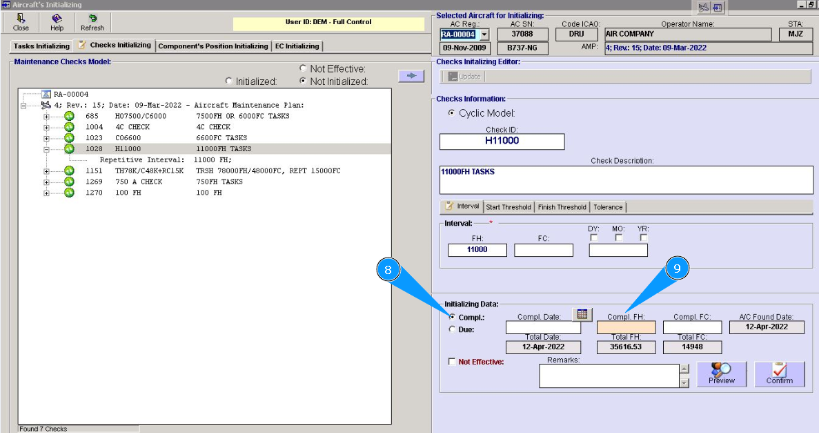
Task: Choose the Due radio option
Action: pos(452,329)
